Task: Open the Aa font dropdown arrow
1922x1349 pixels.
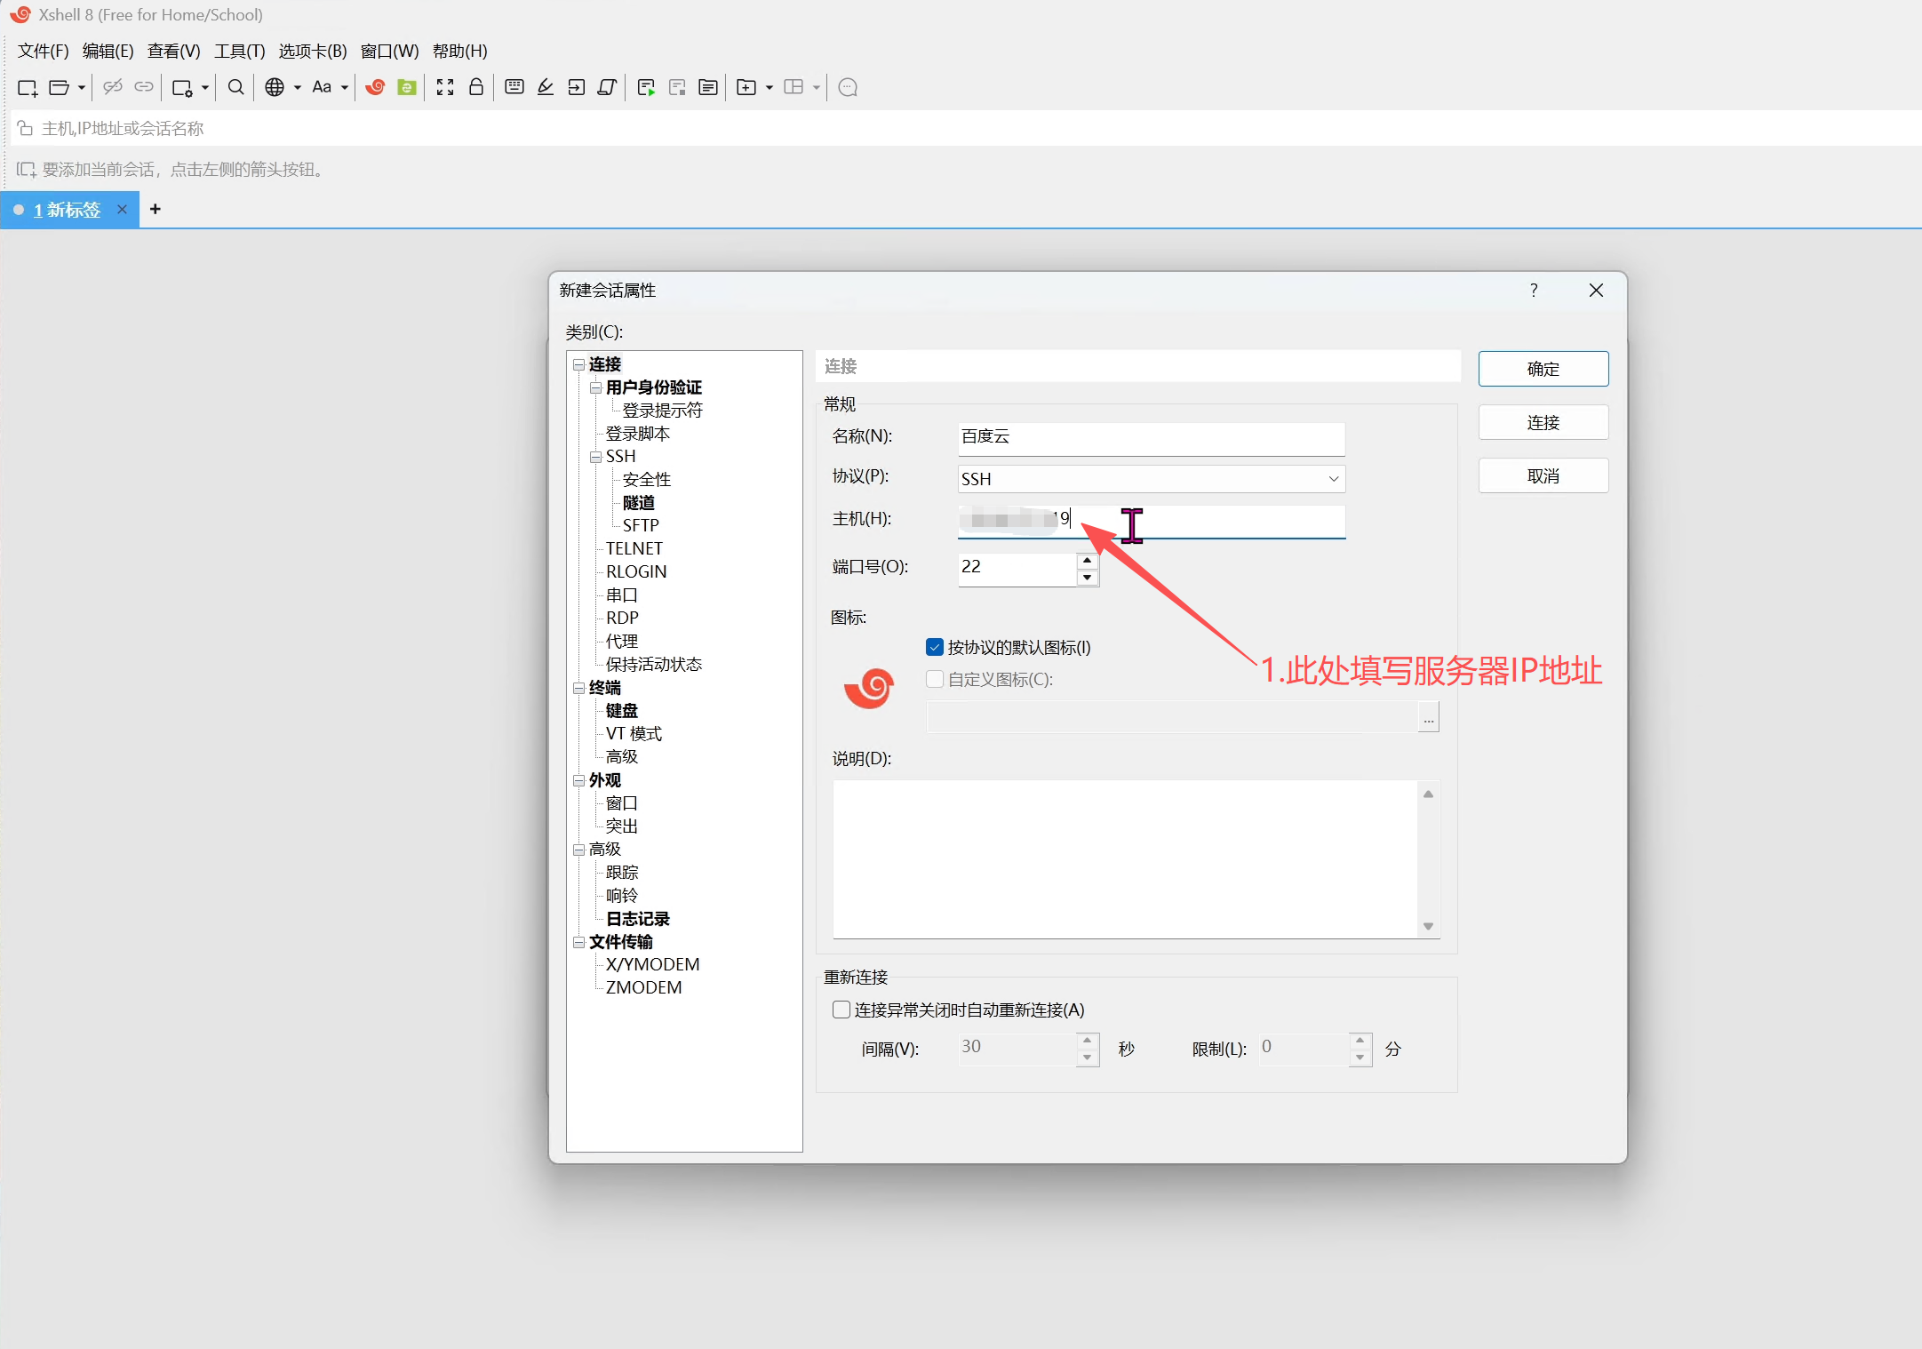Action: click(x=345, y=87)
